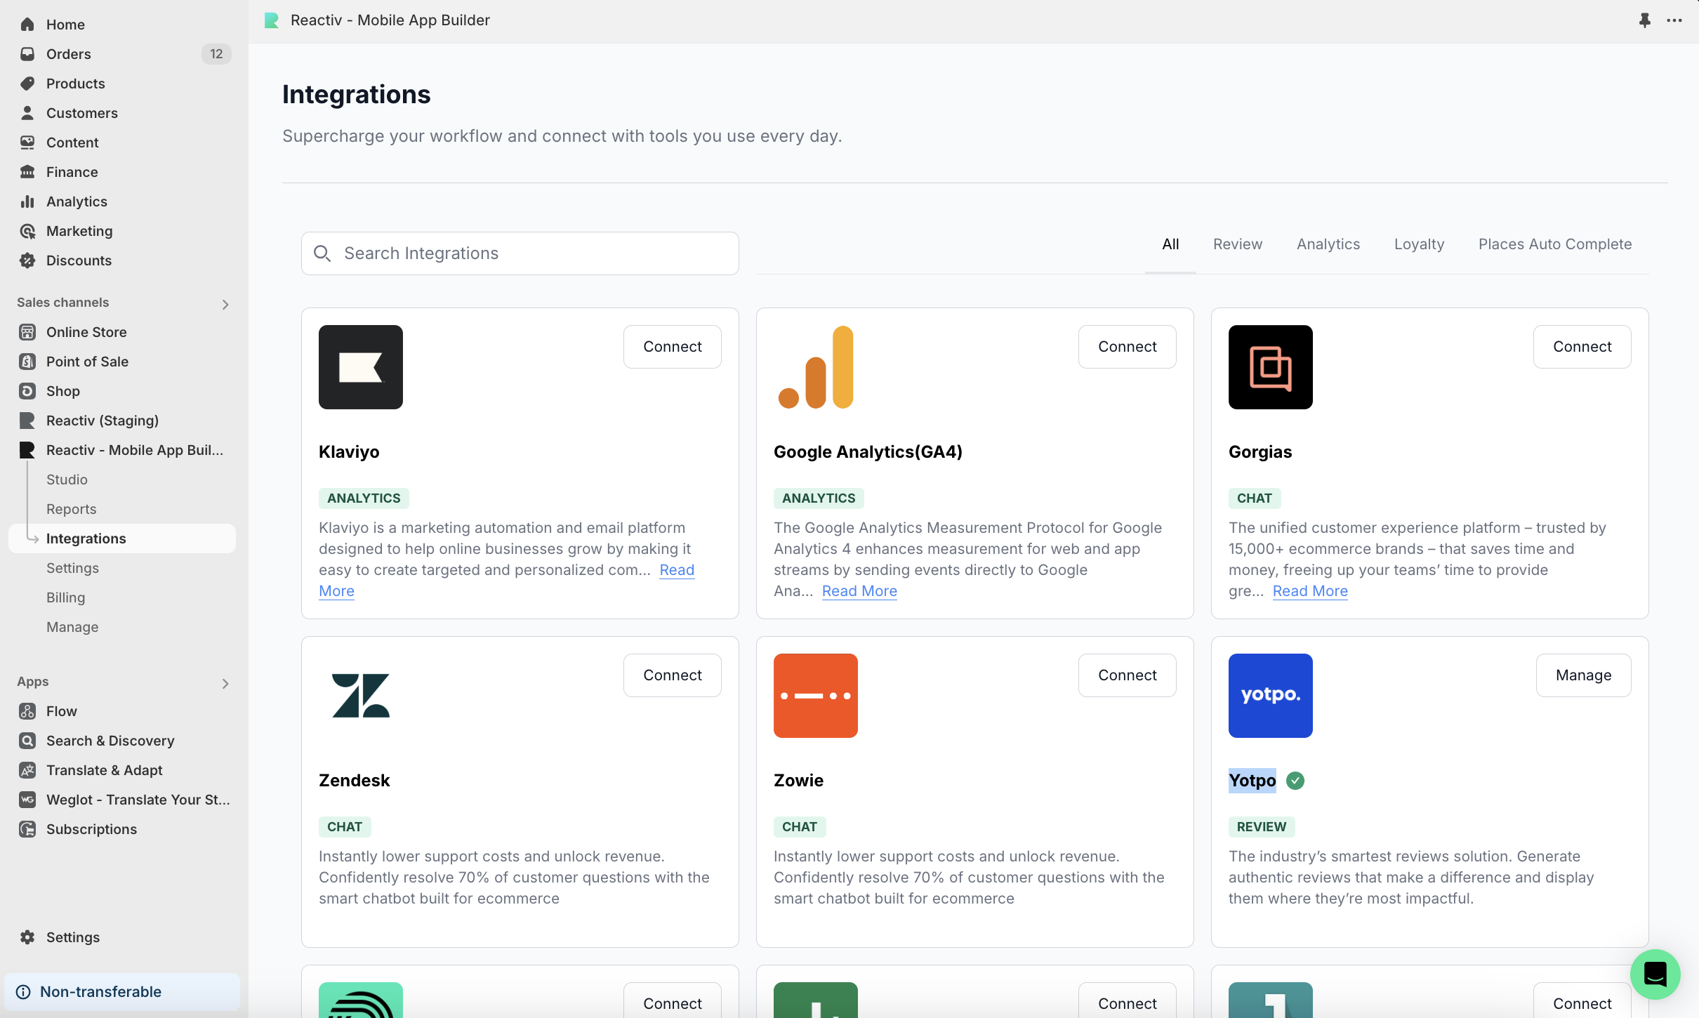
Task: Open Shopify Flow app in sidebar
Action: point(61,711)
